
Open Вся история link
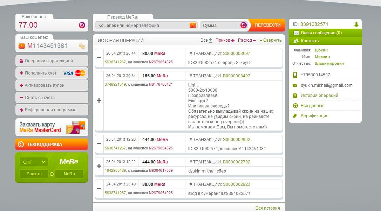tap(267, 208)
